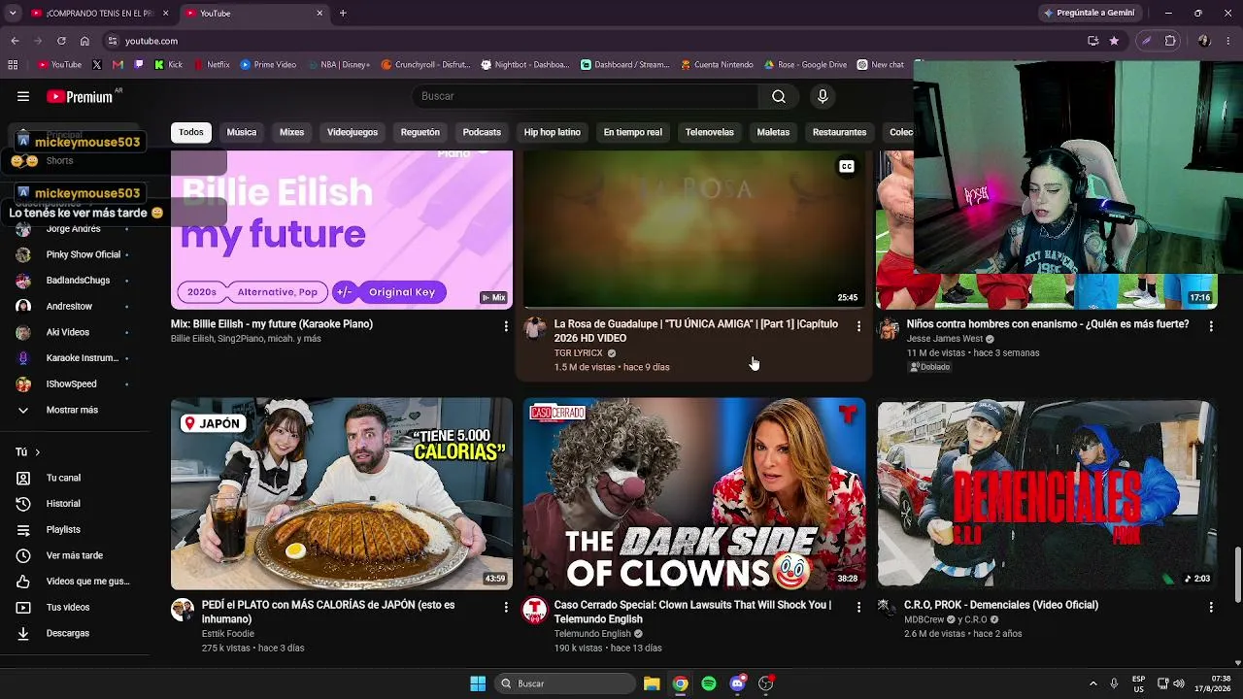Viewport: 1243px width, 699px height.
Task: Open Chrome apps grid in bookmarks bar
Action: tap(13, 65)
